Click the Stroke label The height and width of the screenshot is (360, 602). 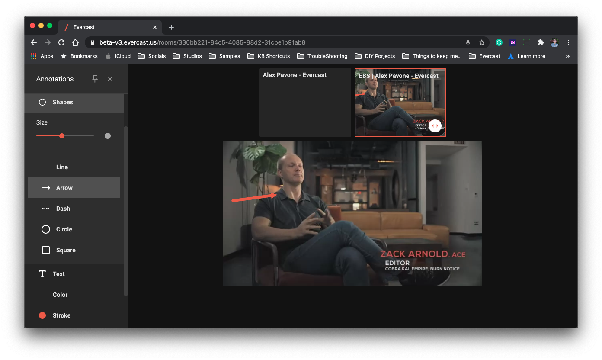[x=61, y=315]
